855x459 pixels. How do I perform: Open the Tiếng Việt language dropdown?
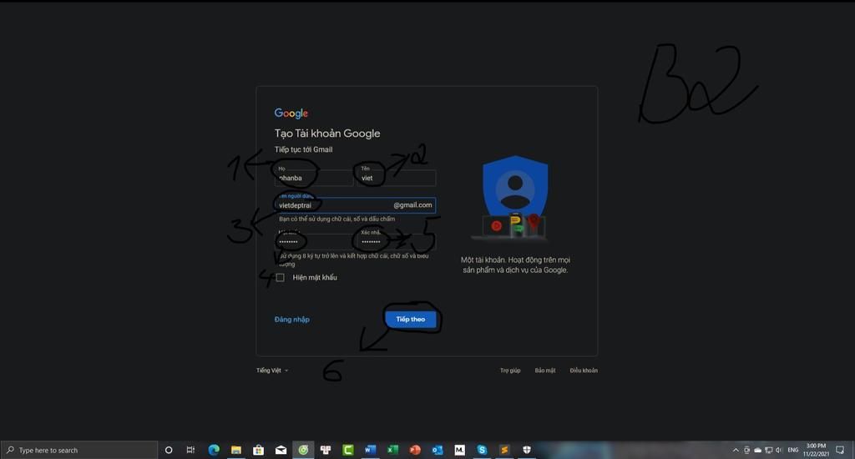[272, 371]
